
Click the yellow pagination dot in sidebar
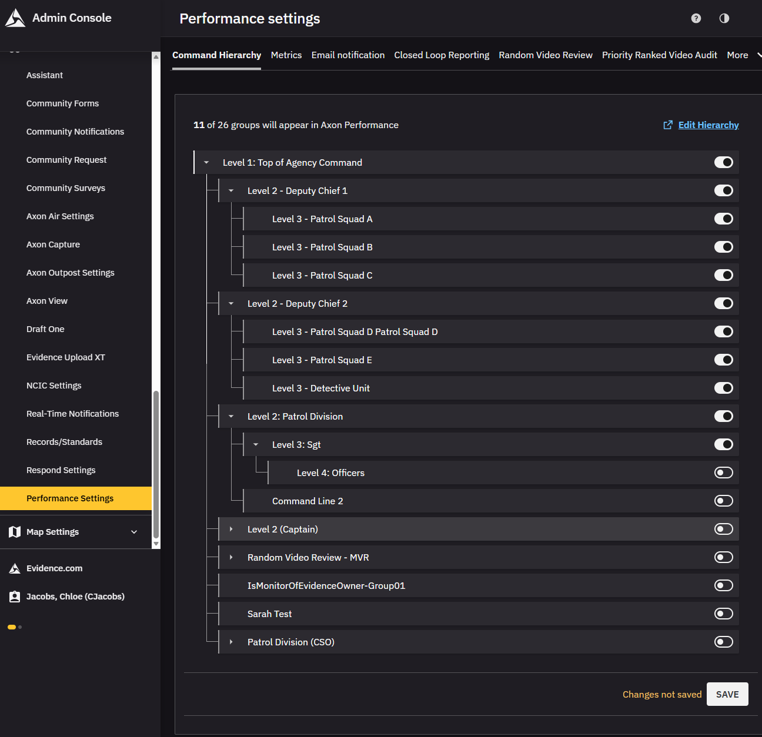click(x=11, y=627)
